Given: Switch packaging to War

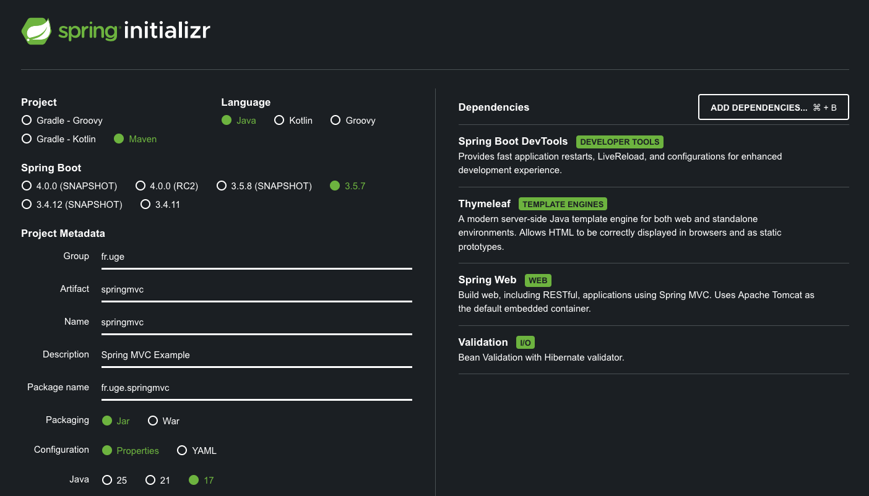Looking at the screenshot, I should (x=164, y=421).
